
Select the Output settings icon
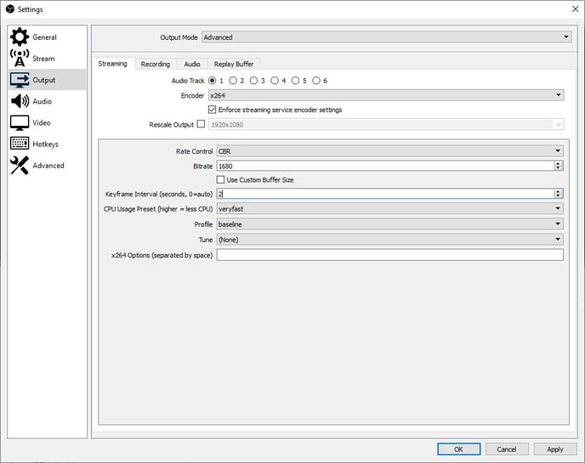click(19, 80)
